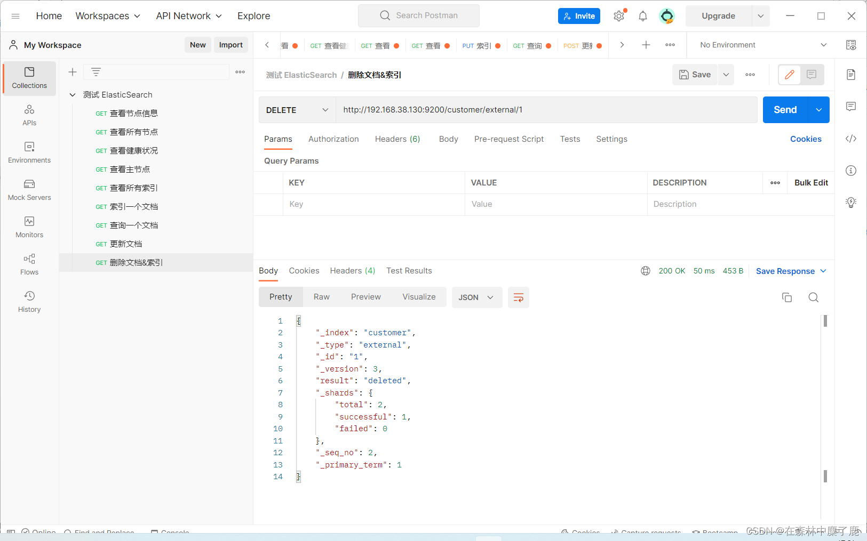
Task: Open the Send options dropdown arrow
Action: tap(819, 110)
